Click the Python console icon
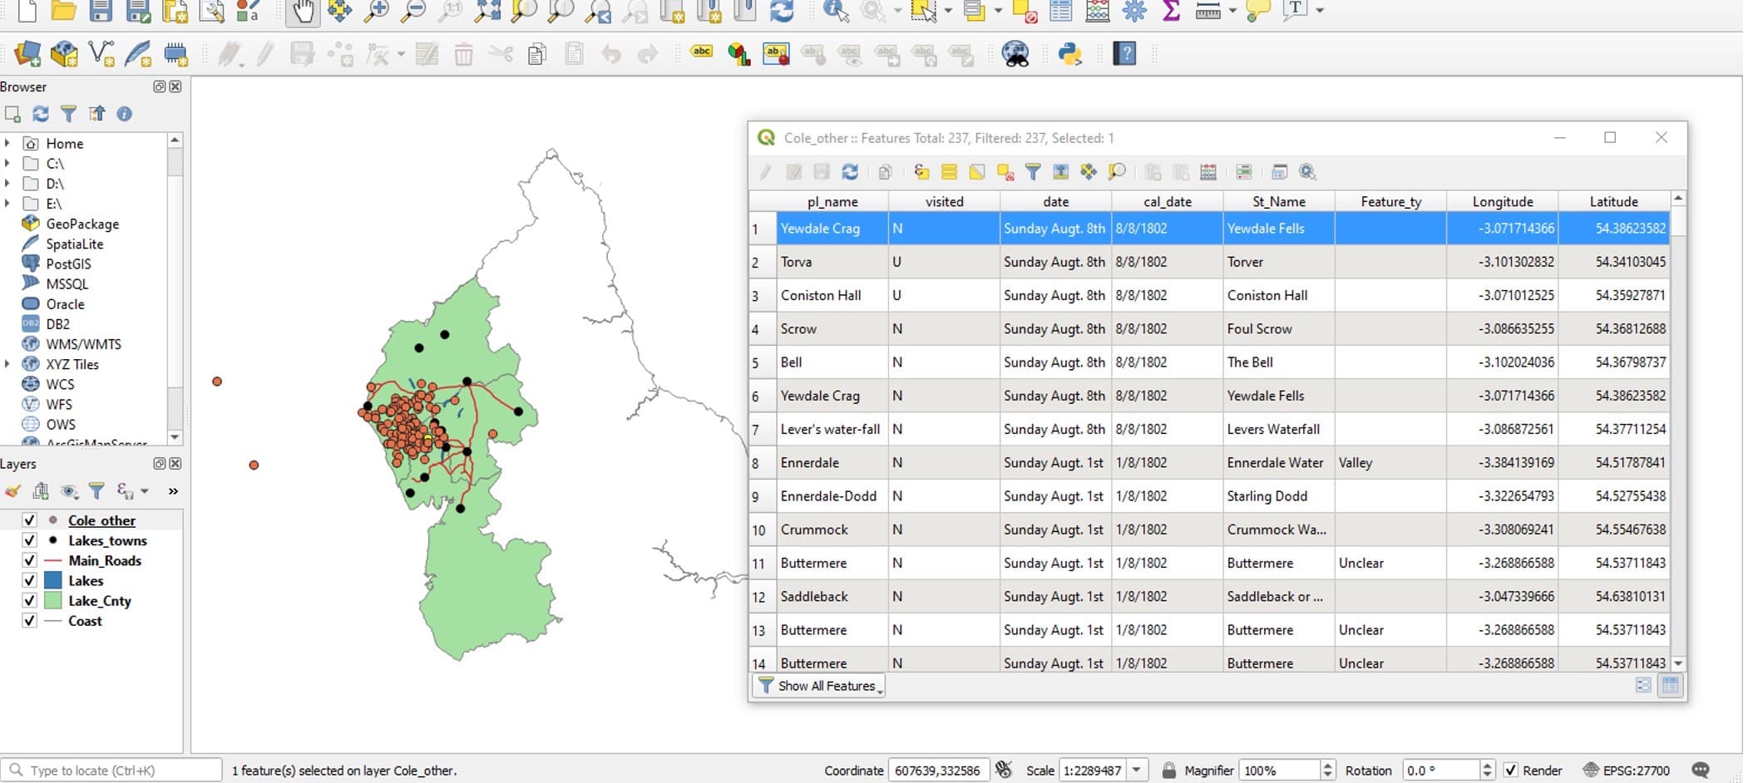1748x783 pixels. pyautogui.click(x=1069, y=54)
